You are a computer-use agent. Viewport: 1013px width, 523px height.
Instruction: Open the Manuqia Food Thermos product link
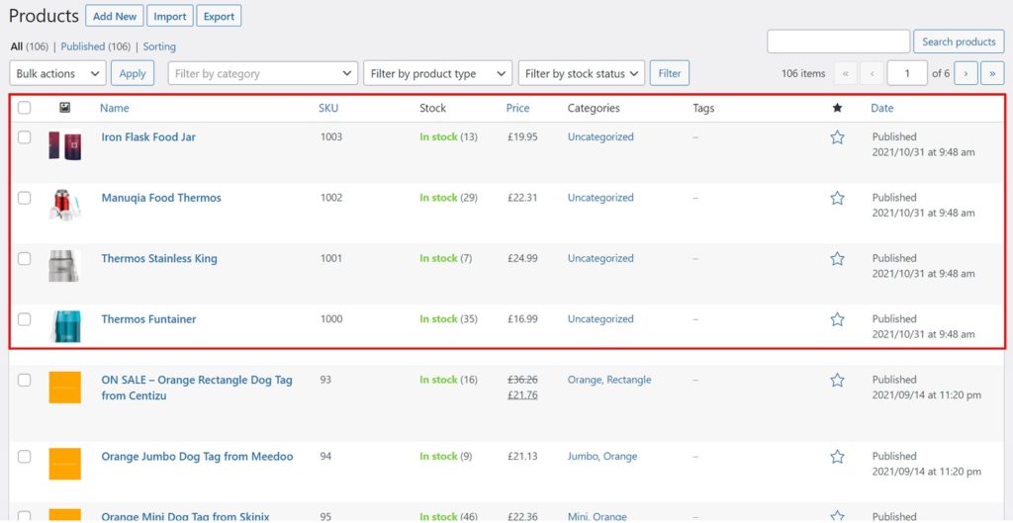(161, 198)
